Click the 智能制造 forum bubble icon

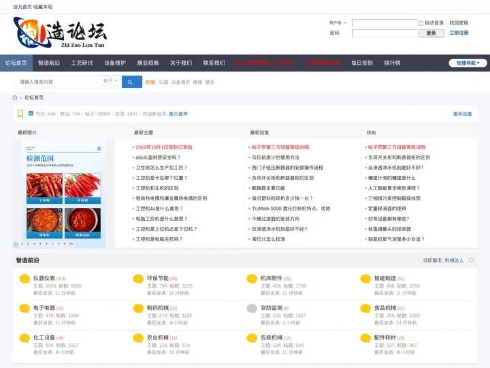pos(365,279)
